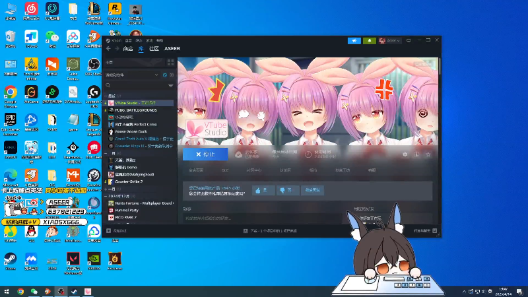Viewport: 528px width, 297px height.
Task: Select PICO PARK 2 in the library list
Action: [139, 218]
